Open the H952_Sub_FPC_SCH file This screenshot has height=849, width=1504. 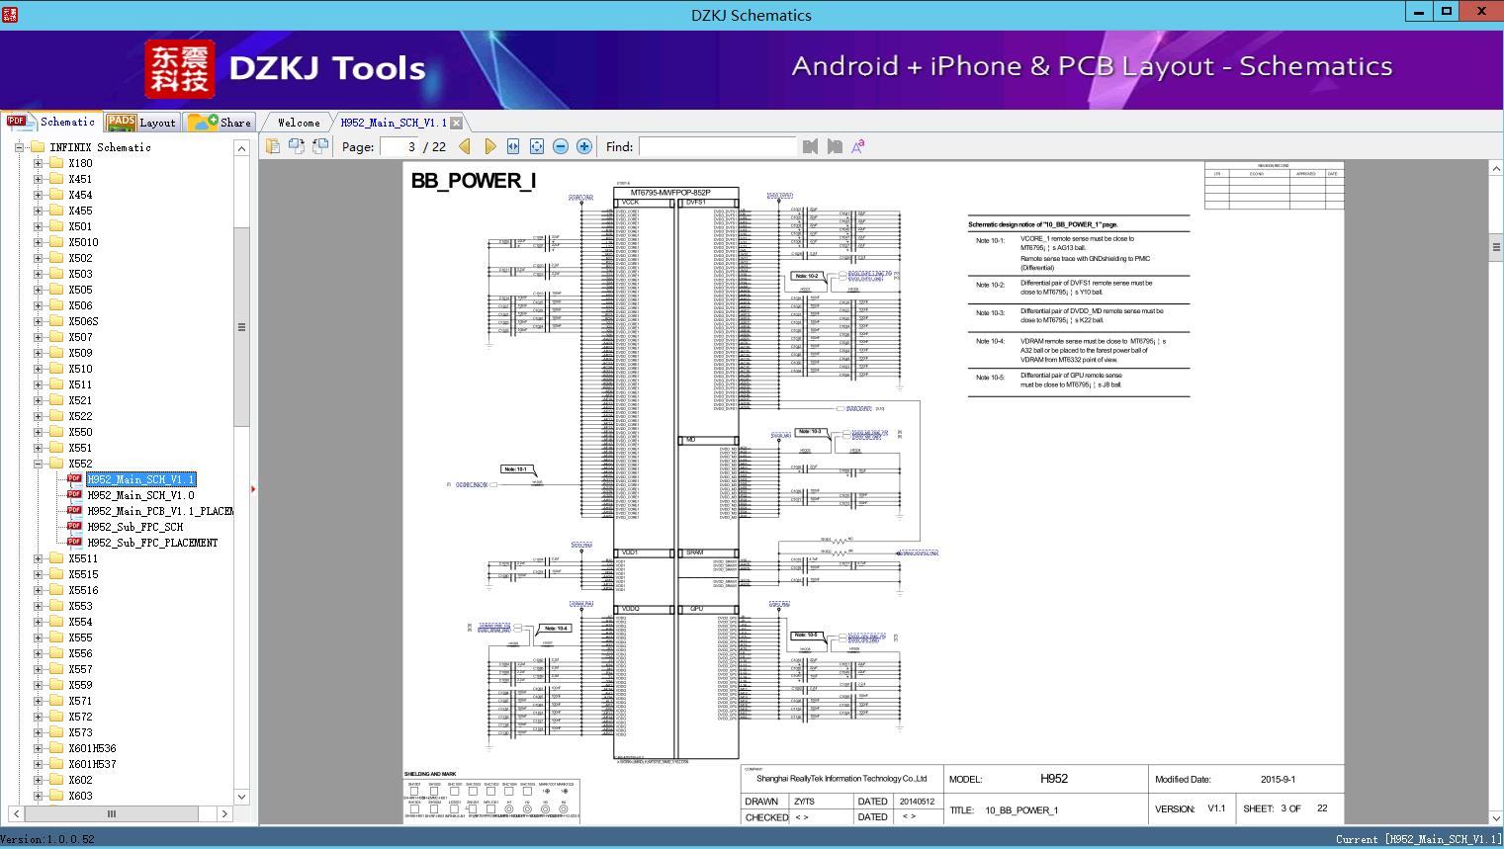click(134, 527)
